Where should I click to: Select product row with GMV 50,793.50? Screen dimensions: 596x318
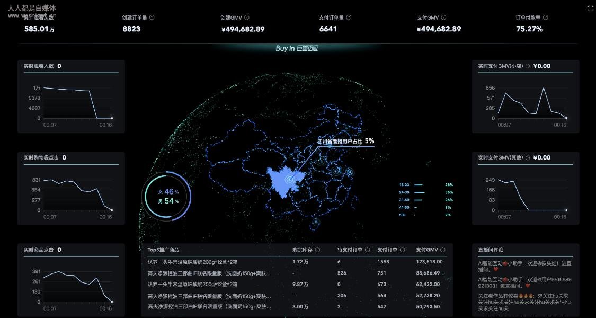[297, 306]
